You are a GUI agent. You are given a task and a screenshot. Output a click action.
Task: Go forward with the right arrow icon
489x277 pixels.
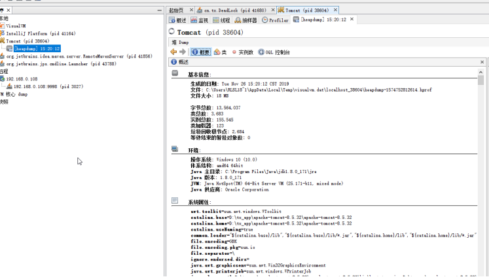click(183, 52)
